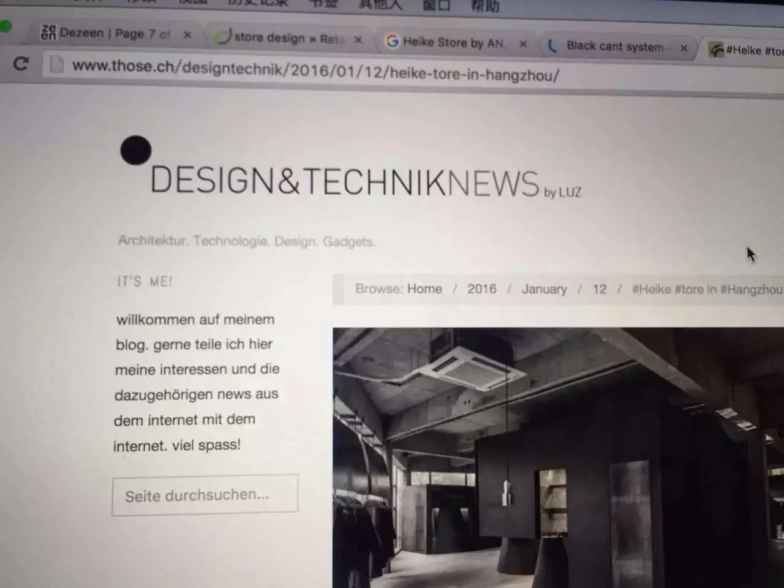The image size is (784, 588).
Task: Reload the page with the refresh icon
Action: click(21, 64)
